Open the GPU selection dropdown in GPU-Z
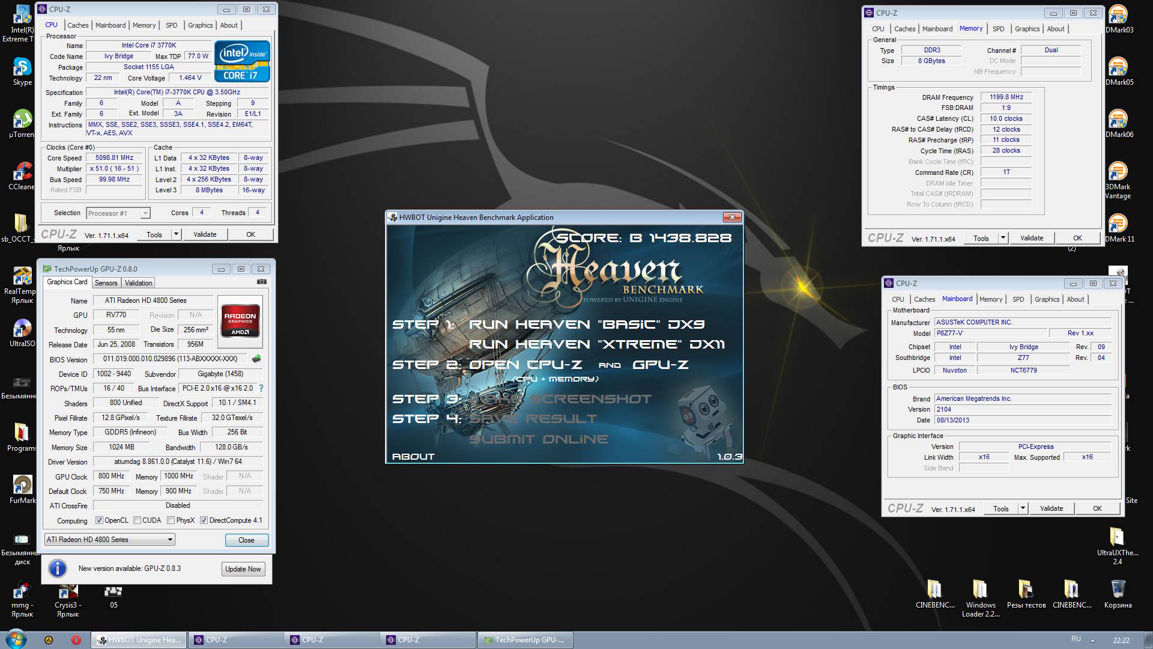 110,540
